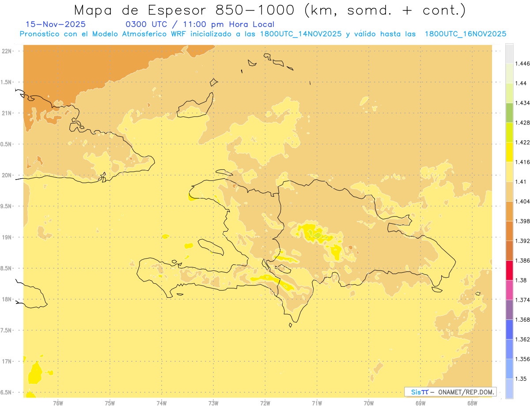Click the forecast line starting "Pronostico con el Modelo Atmosferico WRF"
The image size is (530, 409).
(x=263, y=34)
